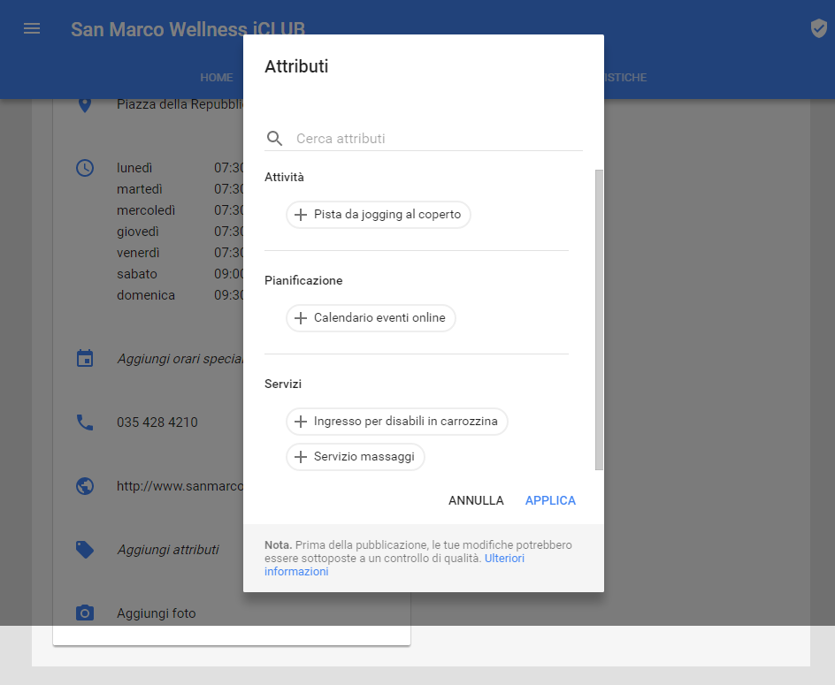Click plus icon on Pista da jogging chip
Screen dimensions: 835x685
pos(301,215)
